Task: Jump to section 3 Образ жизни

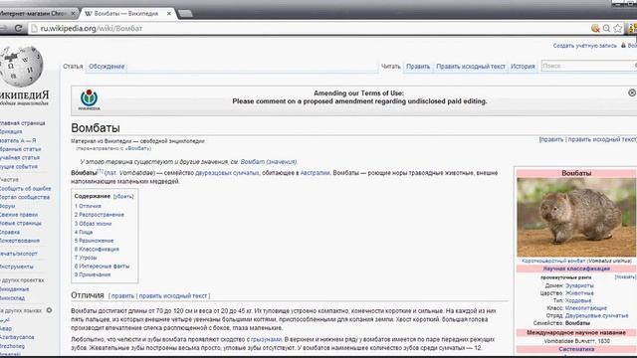Action: point(93,223)
